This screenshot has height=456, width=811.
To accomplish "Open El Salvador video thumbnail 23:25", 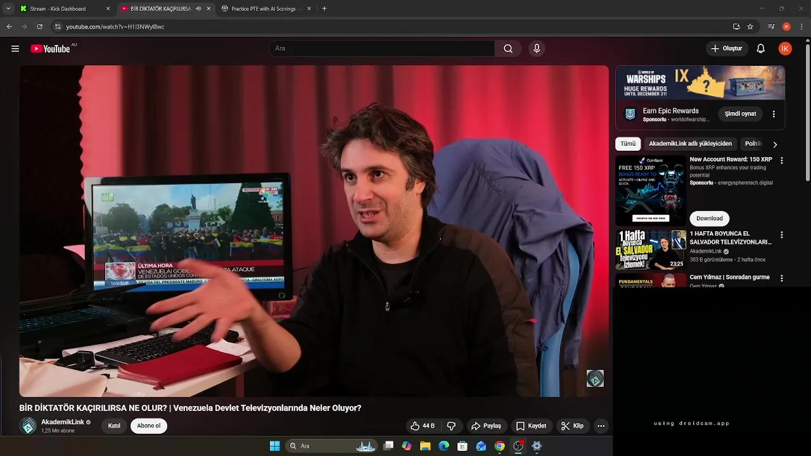I will click(651, 250).
